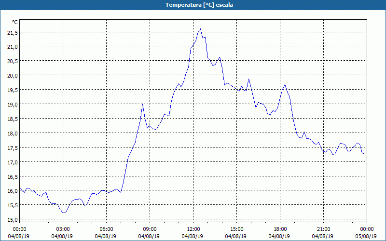The height and width of the screenshot is (241, 386).
Task: Pick the 18:00 time axis label
Action: 280,229
